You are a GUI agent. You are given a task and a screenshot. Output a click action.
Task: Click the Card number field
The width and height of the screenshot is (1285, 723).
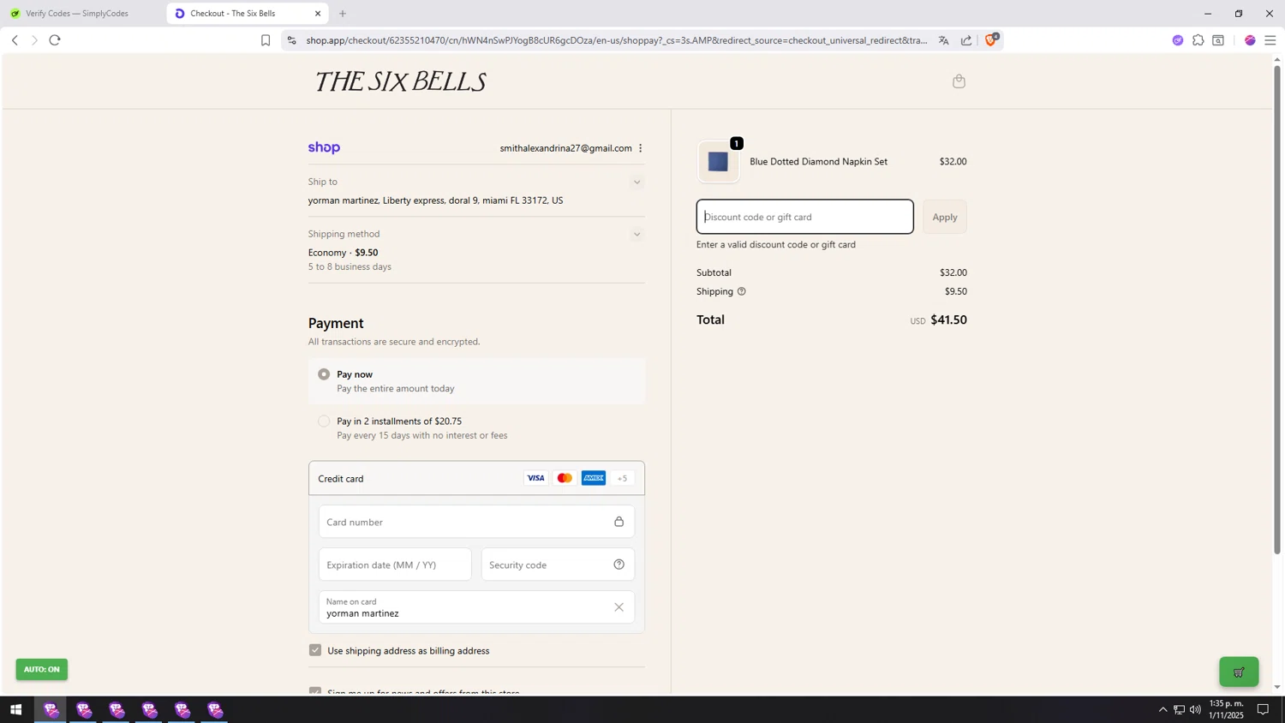476,522
